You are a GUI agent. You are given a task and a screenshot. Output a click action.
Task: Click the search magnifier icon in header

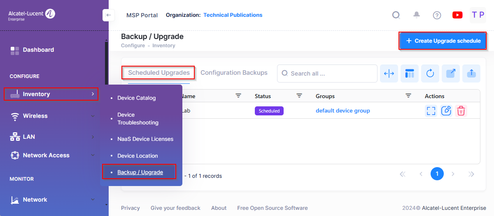[x=396, y=15]
